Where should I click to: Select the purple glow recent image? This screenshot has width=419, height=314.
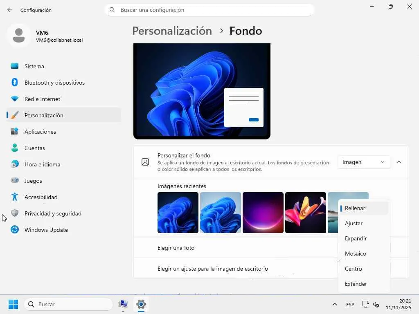point(263,213)
